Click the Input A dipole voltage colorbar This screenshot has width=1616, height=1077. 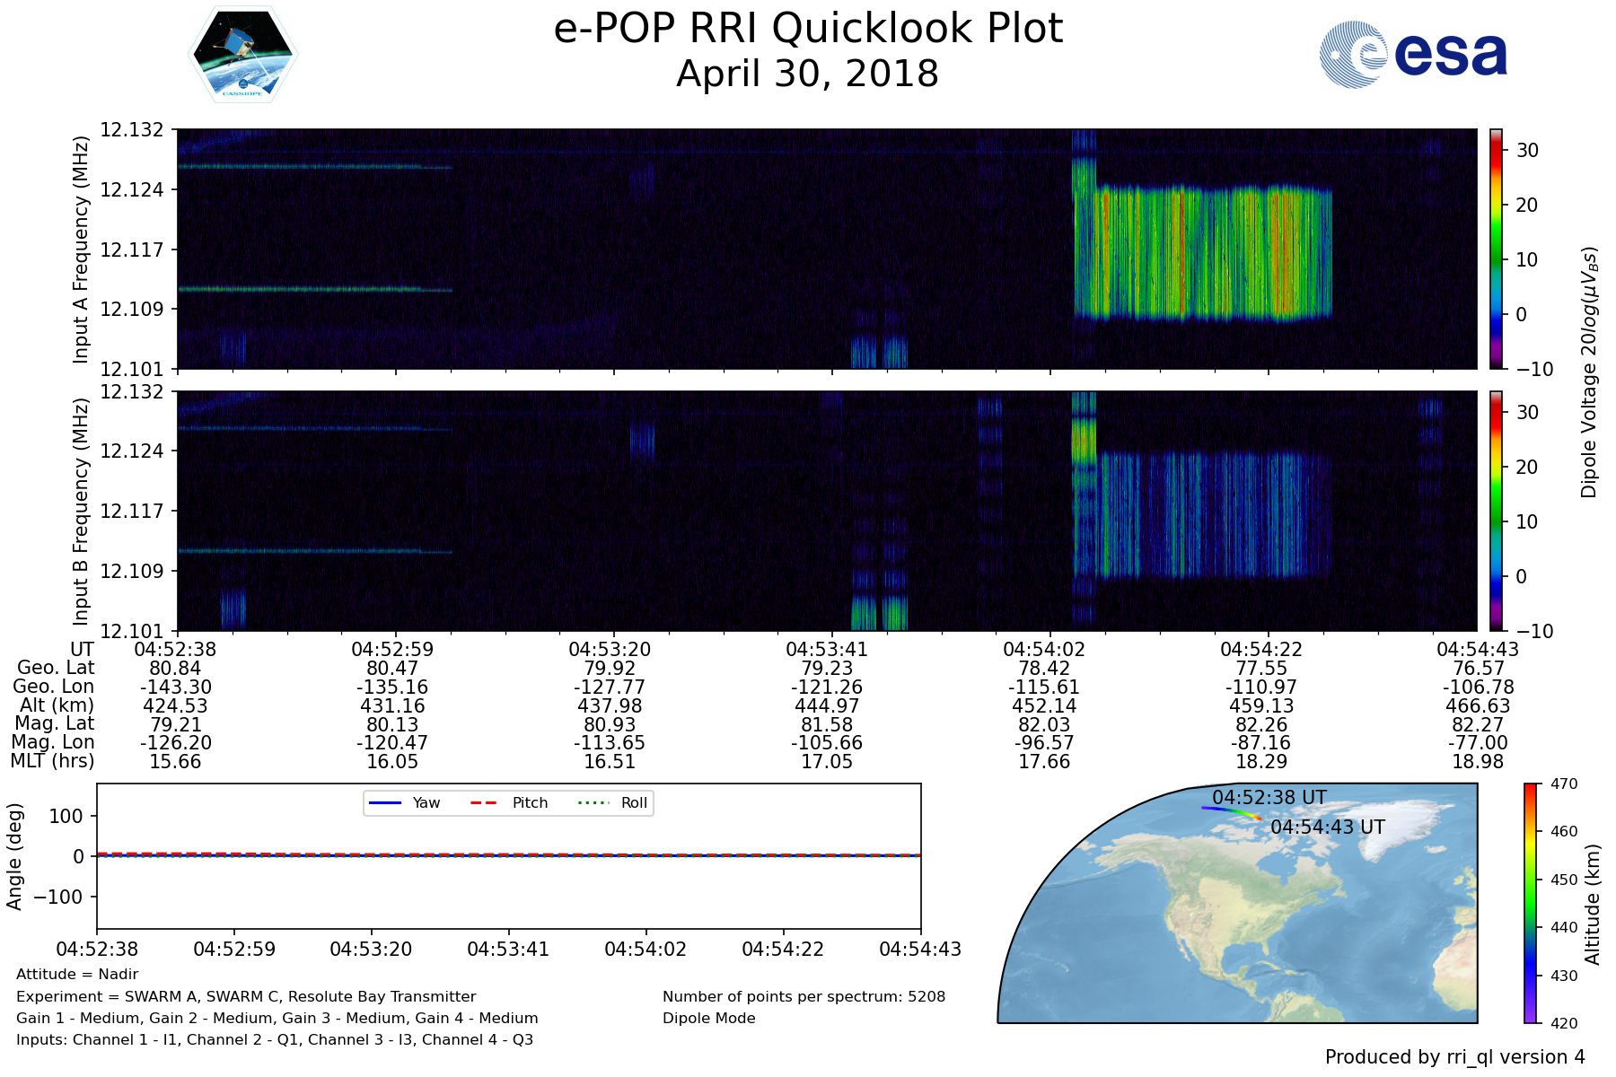tap(1496, 249)
